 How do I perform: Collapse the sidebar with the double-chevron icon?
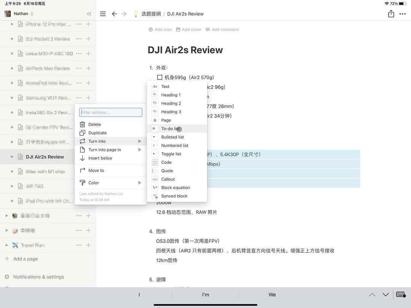point(89,14)
